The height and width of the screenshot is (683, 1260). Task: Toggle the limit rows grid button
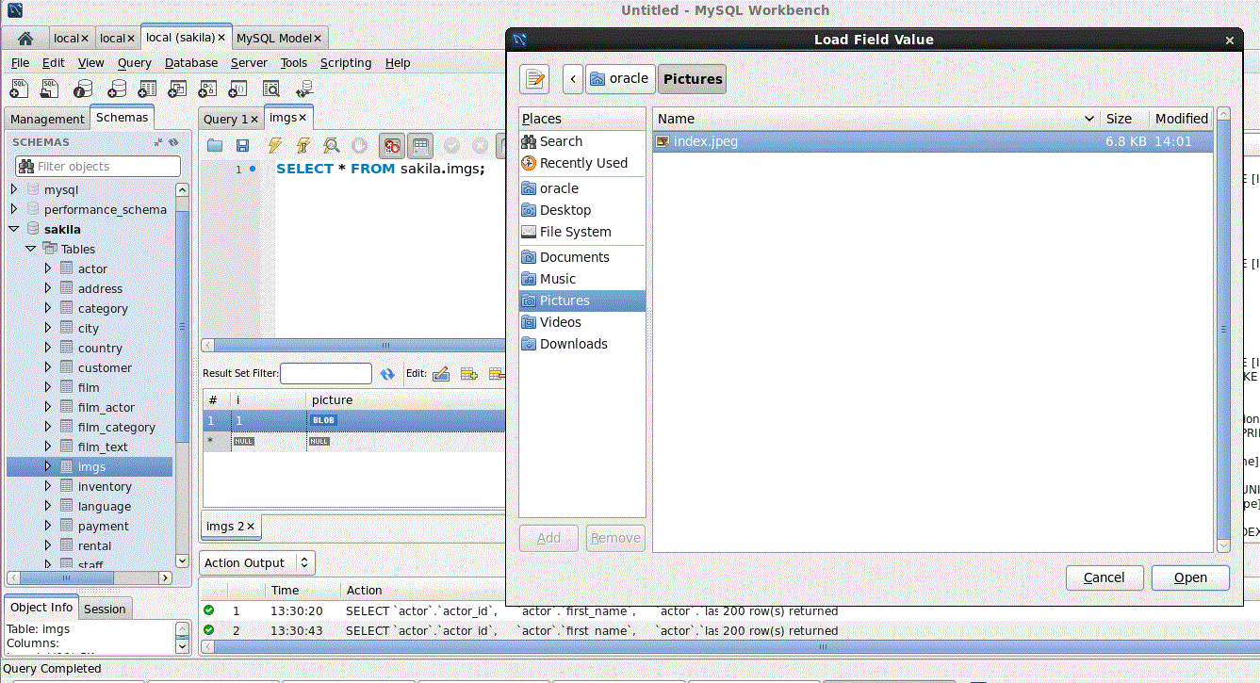pos(420,145)
